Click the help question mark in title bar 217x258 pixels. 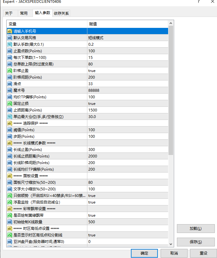click(x=199, y=2)
